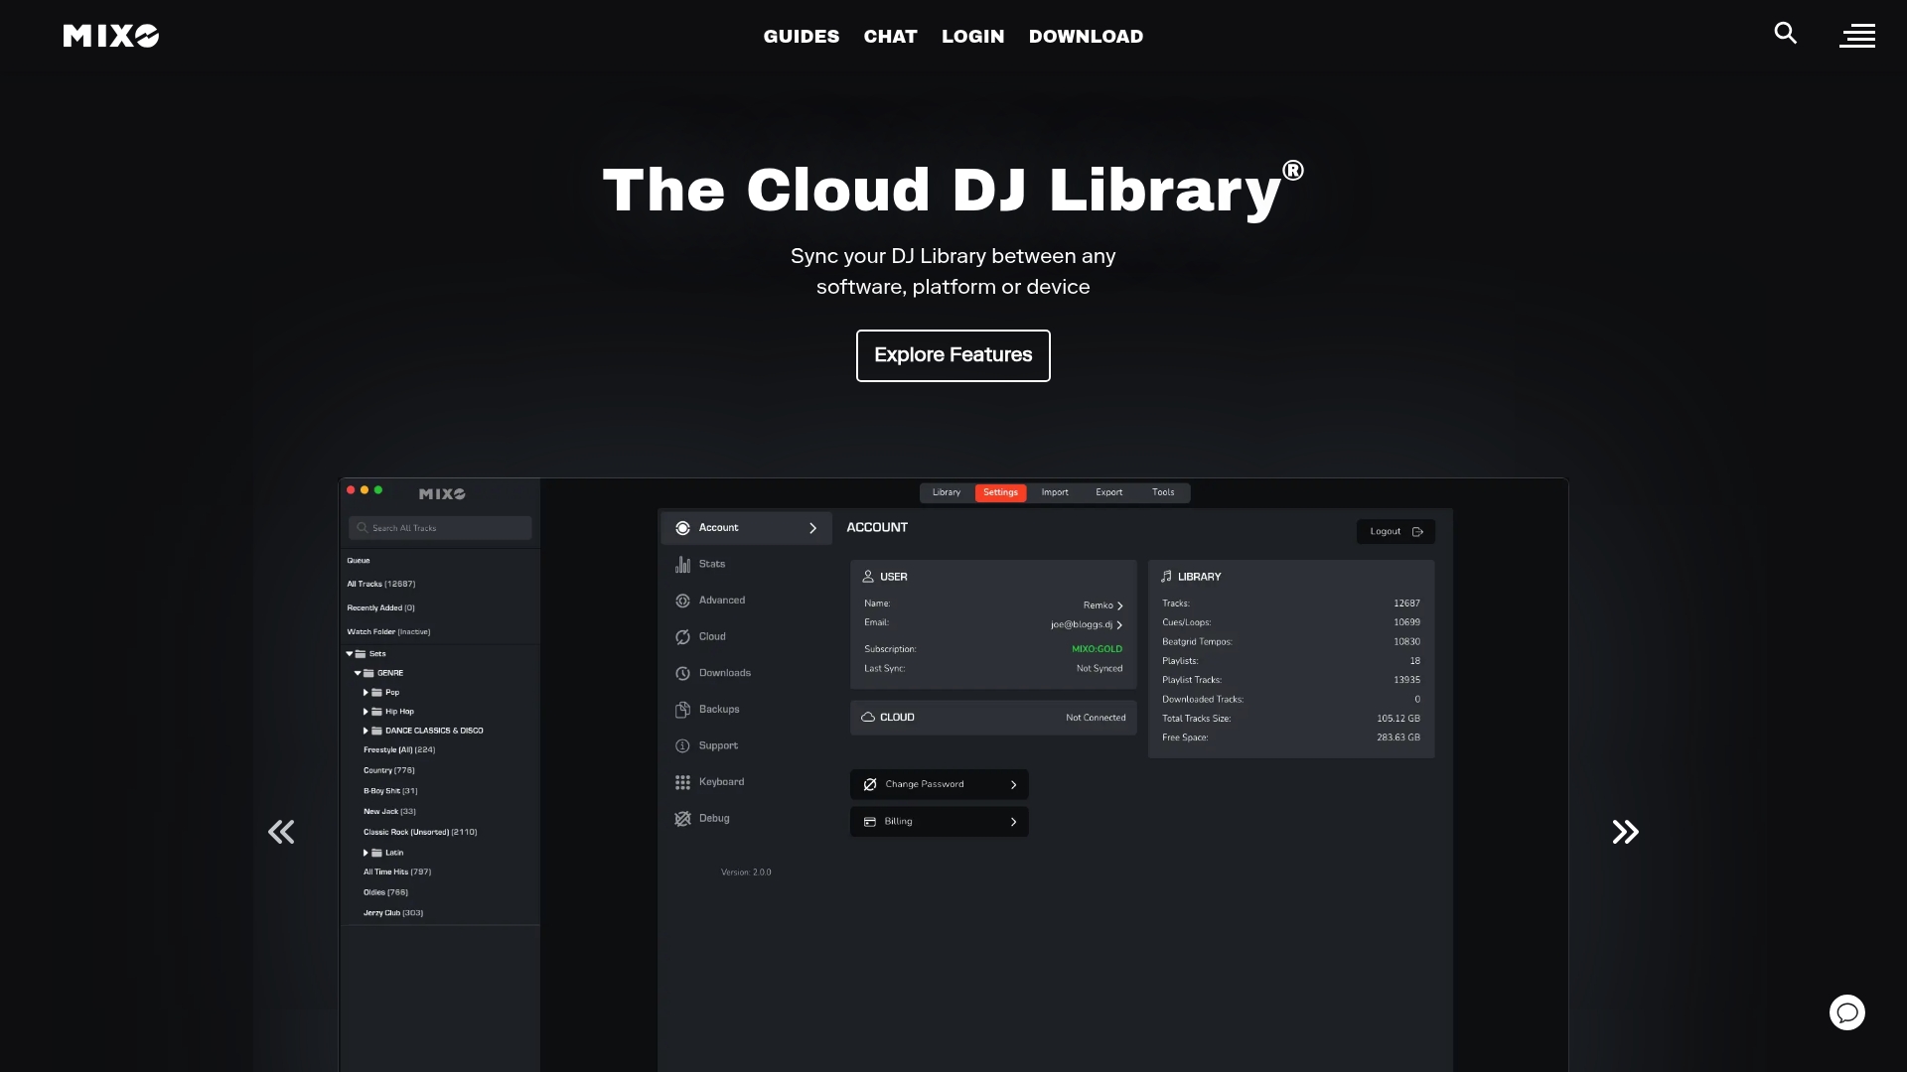Click the Not Connected cloud status
1907x1072 pixels.
click(x=1097, y=718)
